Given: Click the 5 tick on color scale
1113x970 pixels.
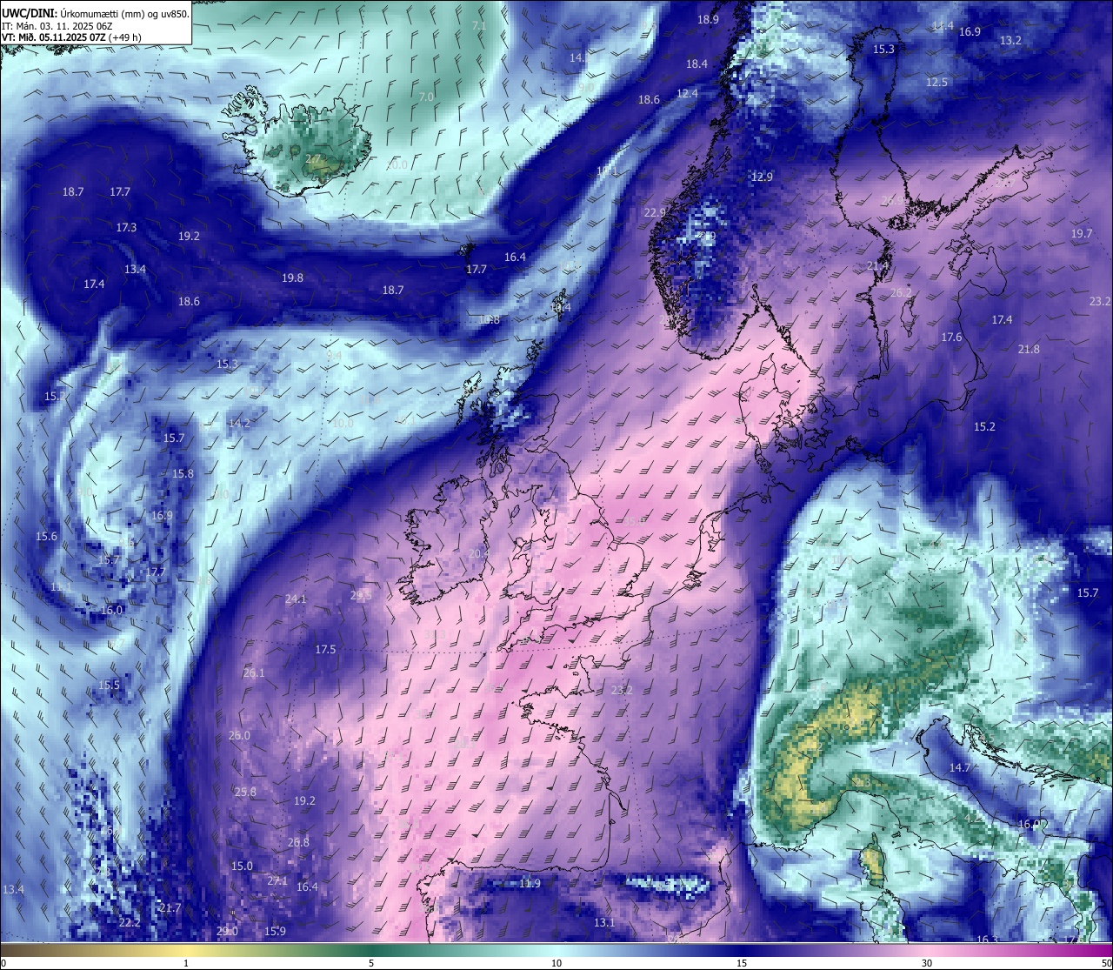Looking at the screenshot, I should [371, 963].
